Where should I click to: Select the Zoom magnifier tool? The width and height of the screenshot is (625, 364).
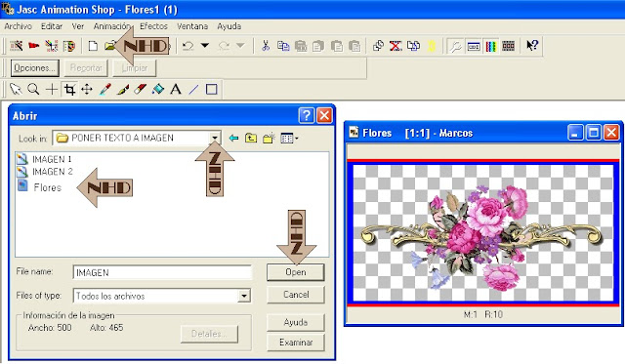click(x=33, y=89)
